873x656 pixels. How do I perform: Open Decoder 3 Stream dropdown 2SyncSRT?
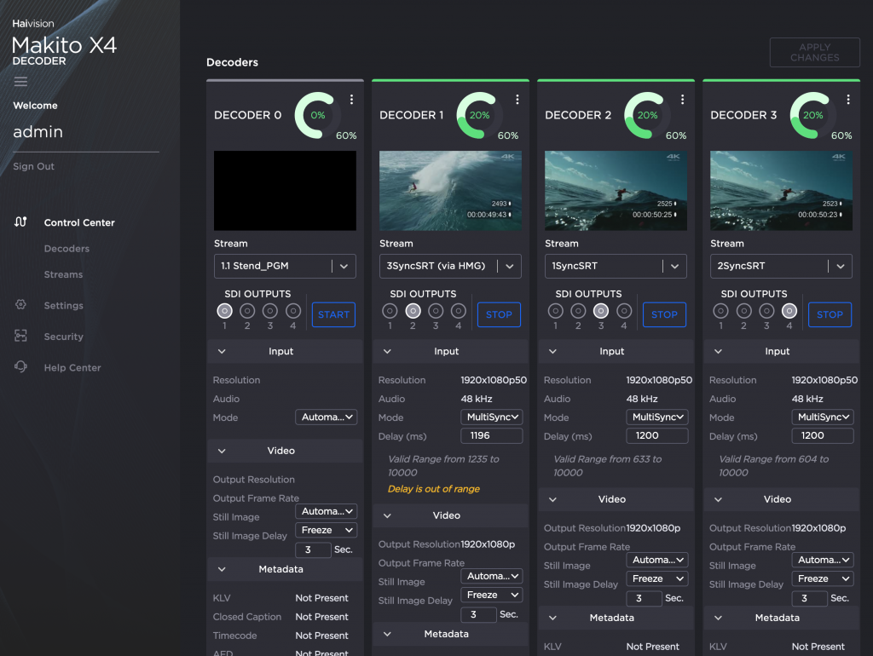click(781, 266)
